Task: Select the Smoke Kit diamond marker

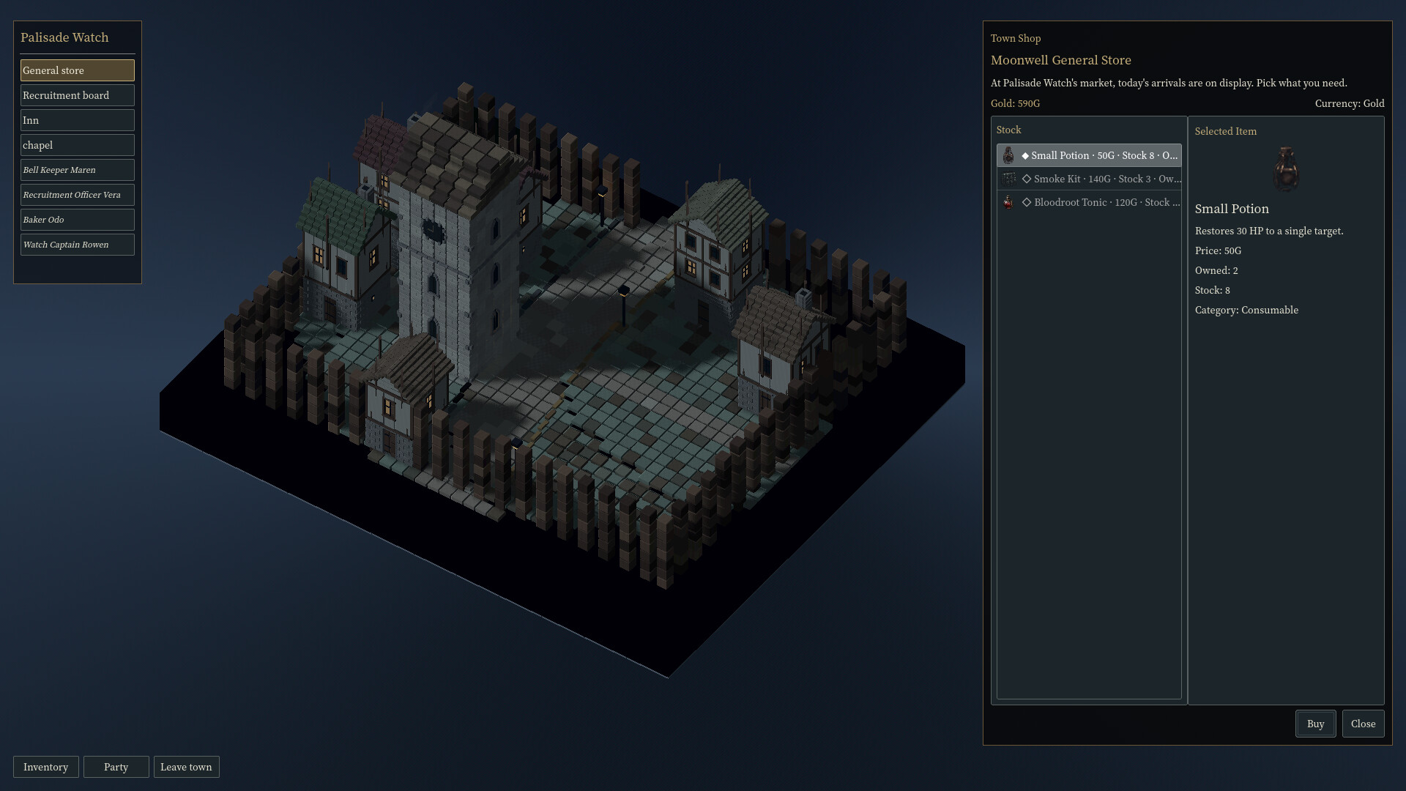Action: [1027, 179]
